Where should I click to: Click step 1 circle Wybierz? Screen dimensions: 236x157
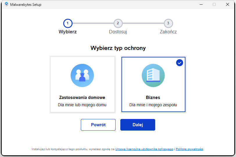coord(68,23)
